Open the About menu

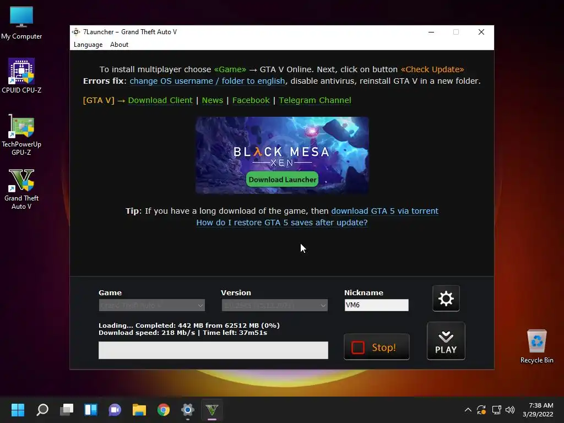[119, 45]
